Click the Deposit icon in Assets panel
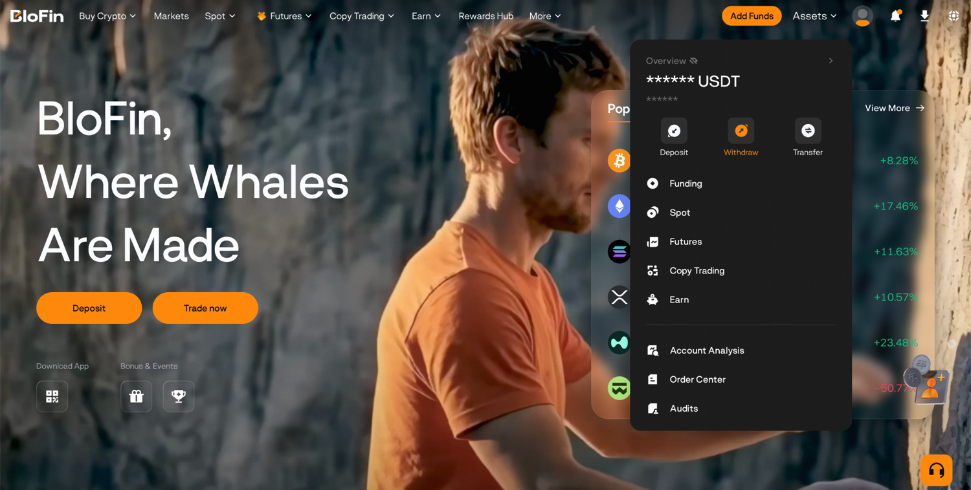The image size is (971, 490). pos(674,131)
